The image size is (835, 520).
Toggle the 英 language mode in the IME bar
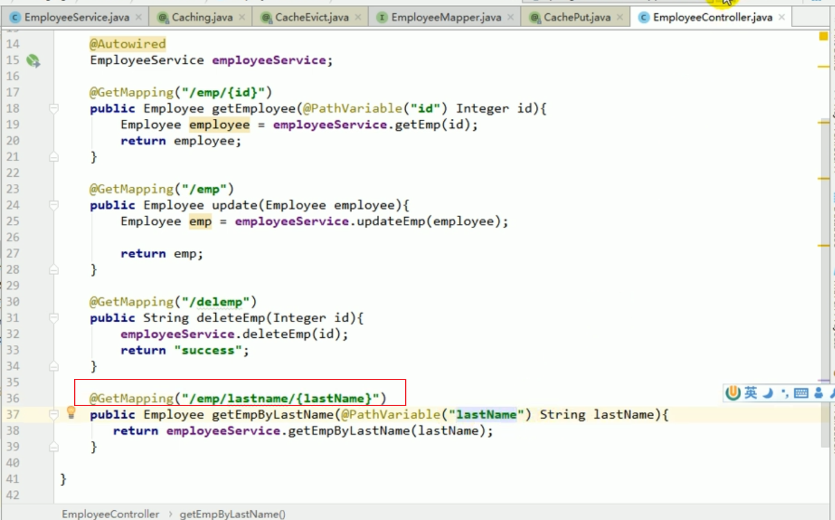coord(751,394)
